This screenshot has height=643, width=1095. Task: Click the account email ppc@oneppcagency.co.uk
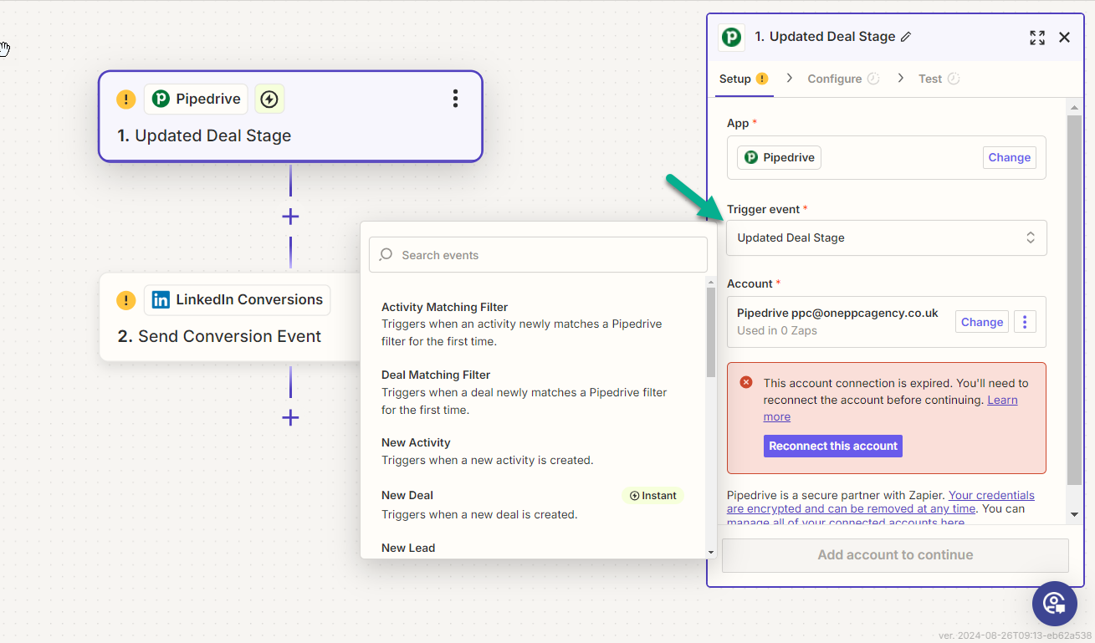[x=865, y=314]
